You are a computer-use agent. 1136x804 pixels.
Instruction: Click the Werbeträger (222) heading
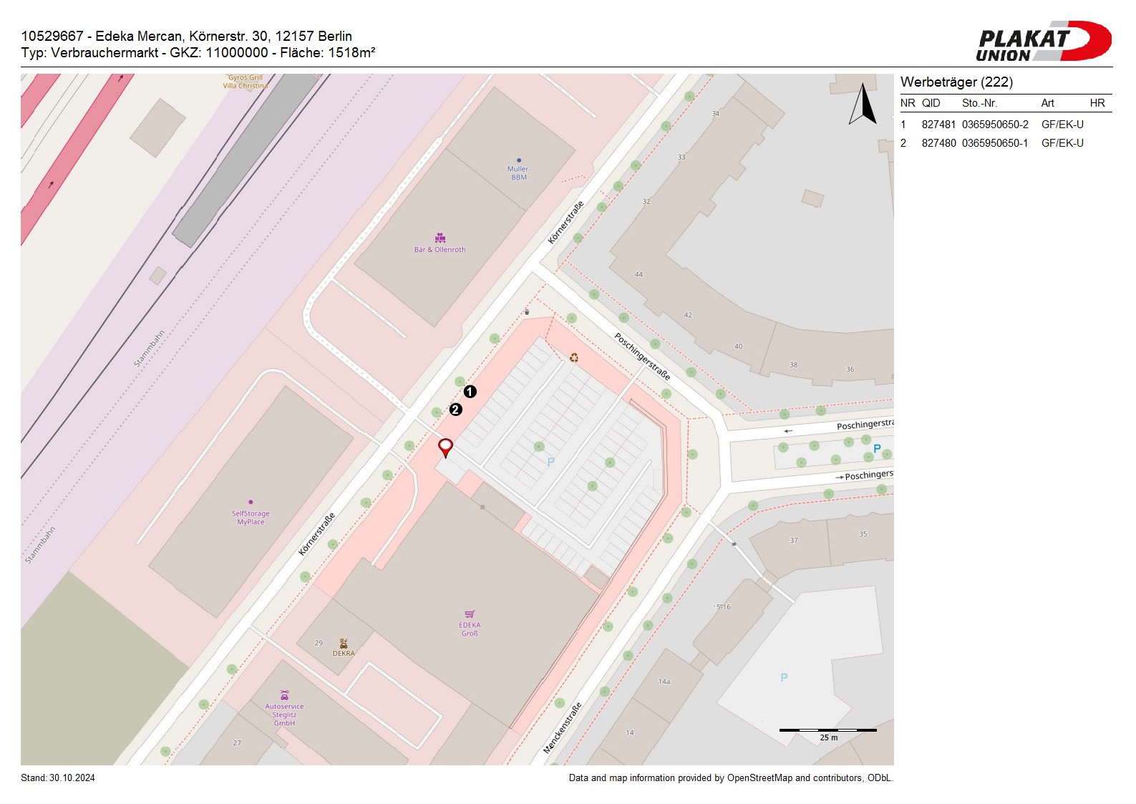coord(956,82)
